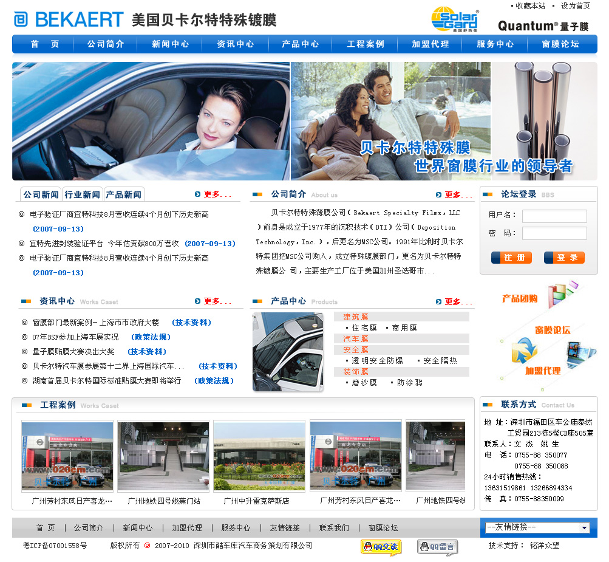The height and width of the screenshot is (562, 609).
Task: Click the 注册 register button
Action: 511,257
